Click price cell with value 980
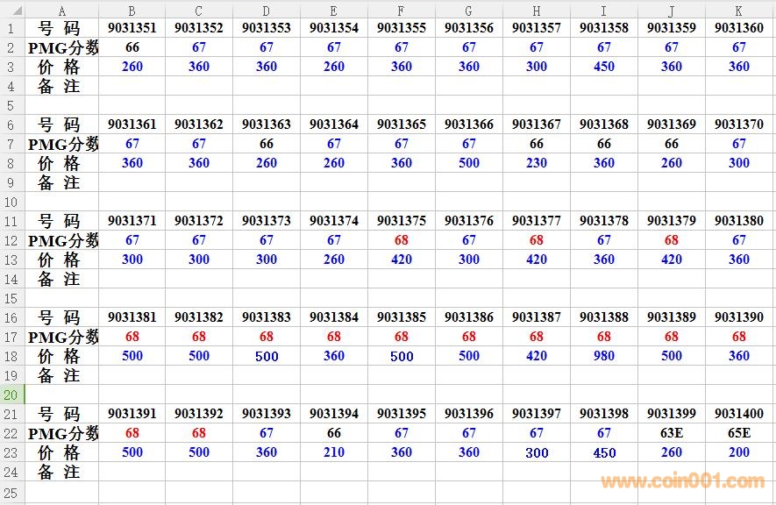This screenshot has height=505, width=776. click(x=603, y=356)
